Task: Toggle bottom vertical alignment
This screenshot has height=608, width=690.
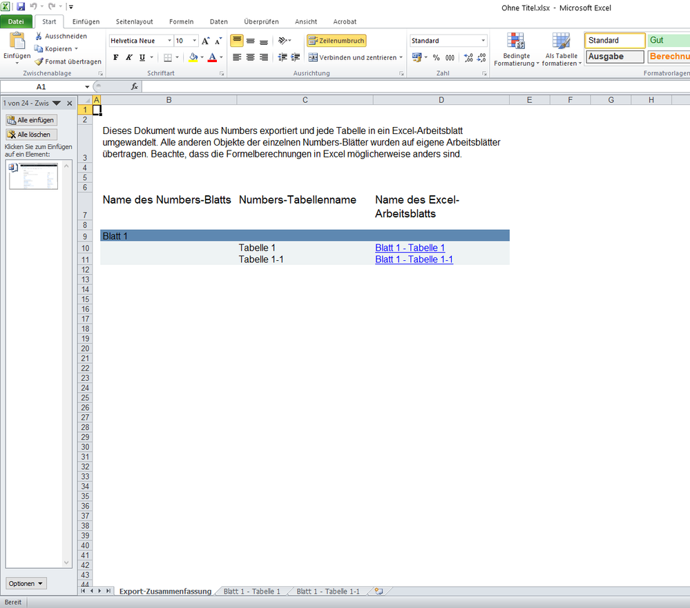Action: click(264, 41)
